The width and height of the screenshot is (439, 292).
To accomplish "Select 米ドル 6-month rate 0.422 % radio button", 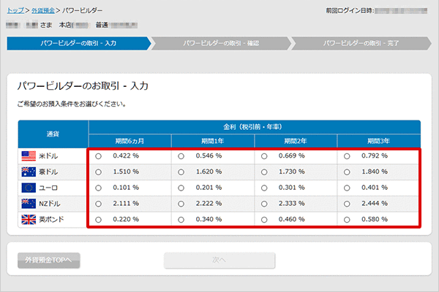I will [x=99, y=155].
